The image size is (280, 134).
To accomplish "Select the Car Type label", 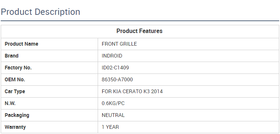I will point(15,92).
